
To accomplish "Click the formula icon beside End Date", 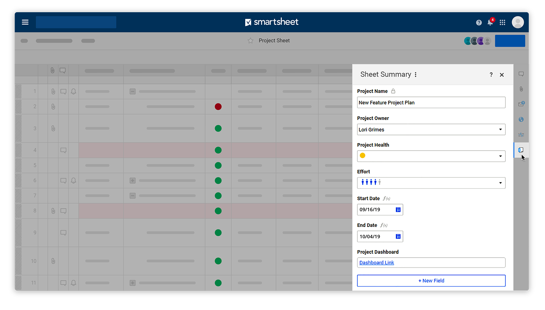I will click(384, 225).
